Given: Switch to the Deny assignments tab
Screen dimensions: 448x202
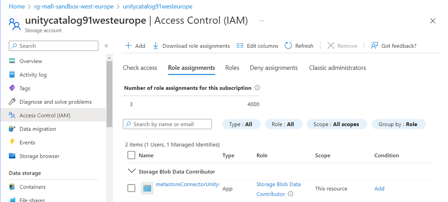Looking at the screenshot, I should pos(273,68).
